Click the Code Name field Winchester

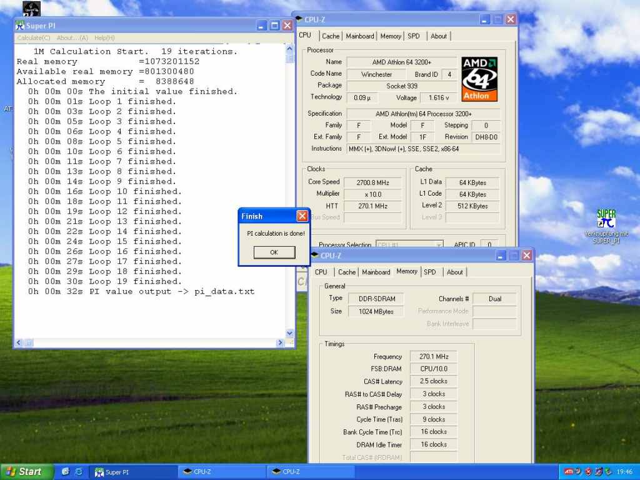click(376, 74)
